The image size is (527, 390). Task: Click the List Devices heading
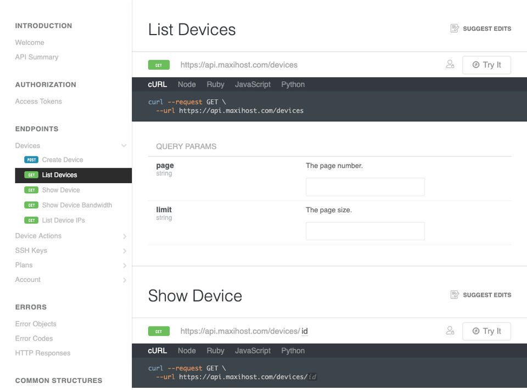click(192, 30)
